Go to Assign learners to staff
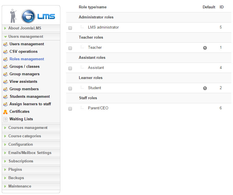 click(30, 104)
